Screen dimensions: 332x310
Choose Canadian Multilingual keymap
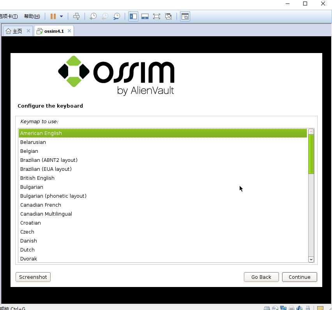tap(162, 214)
